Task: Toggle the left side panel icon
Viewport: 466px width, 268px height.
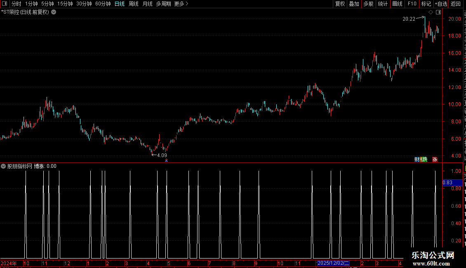Action: point(5,4)
